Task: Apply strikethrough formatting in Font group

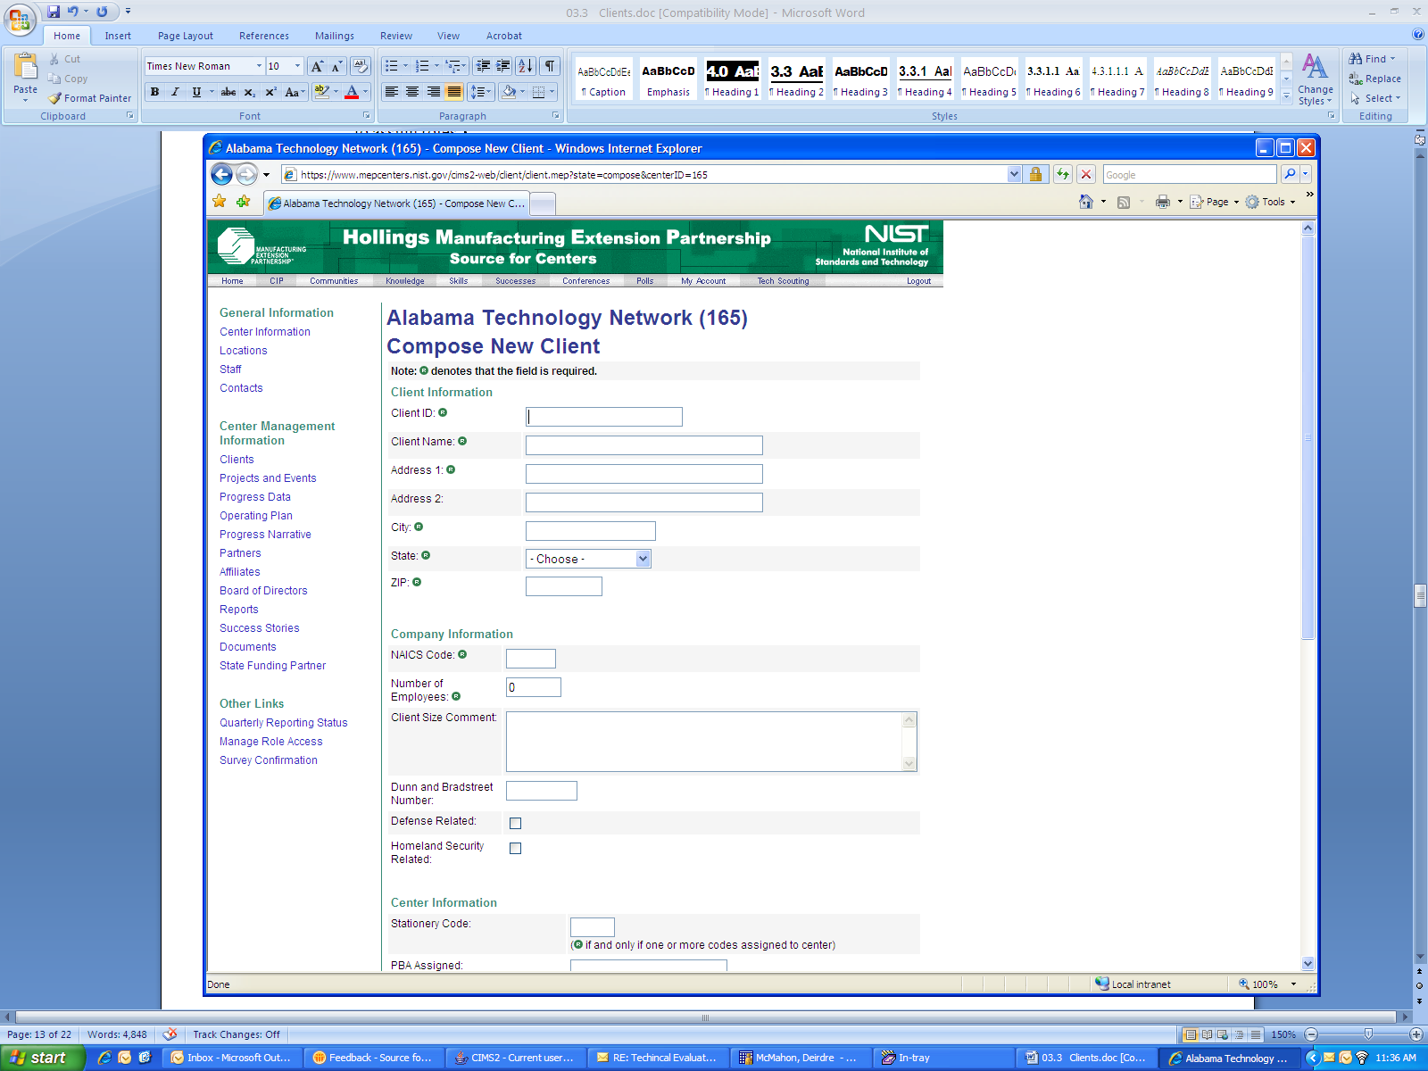Action: click(228, 92)
